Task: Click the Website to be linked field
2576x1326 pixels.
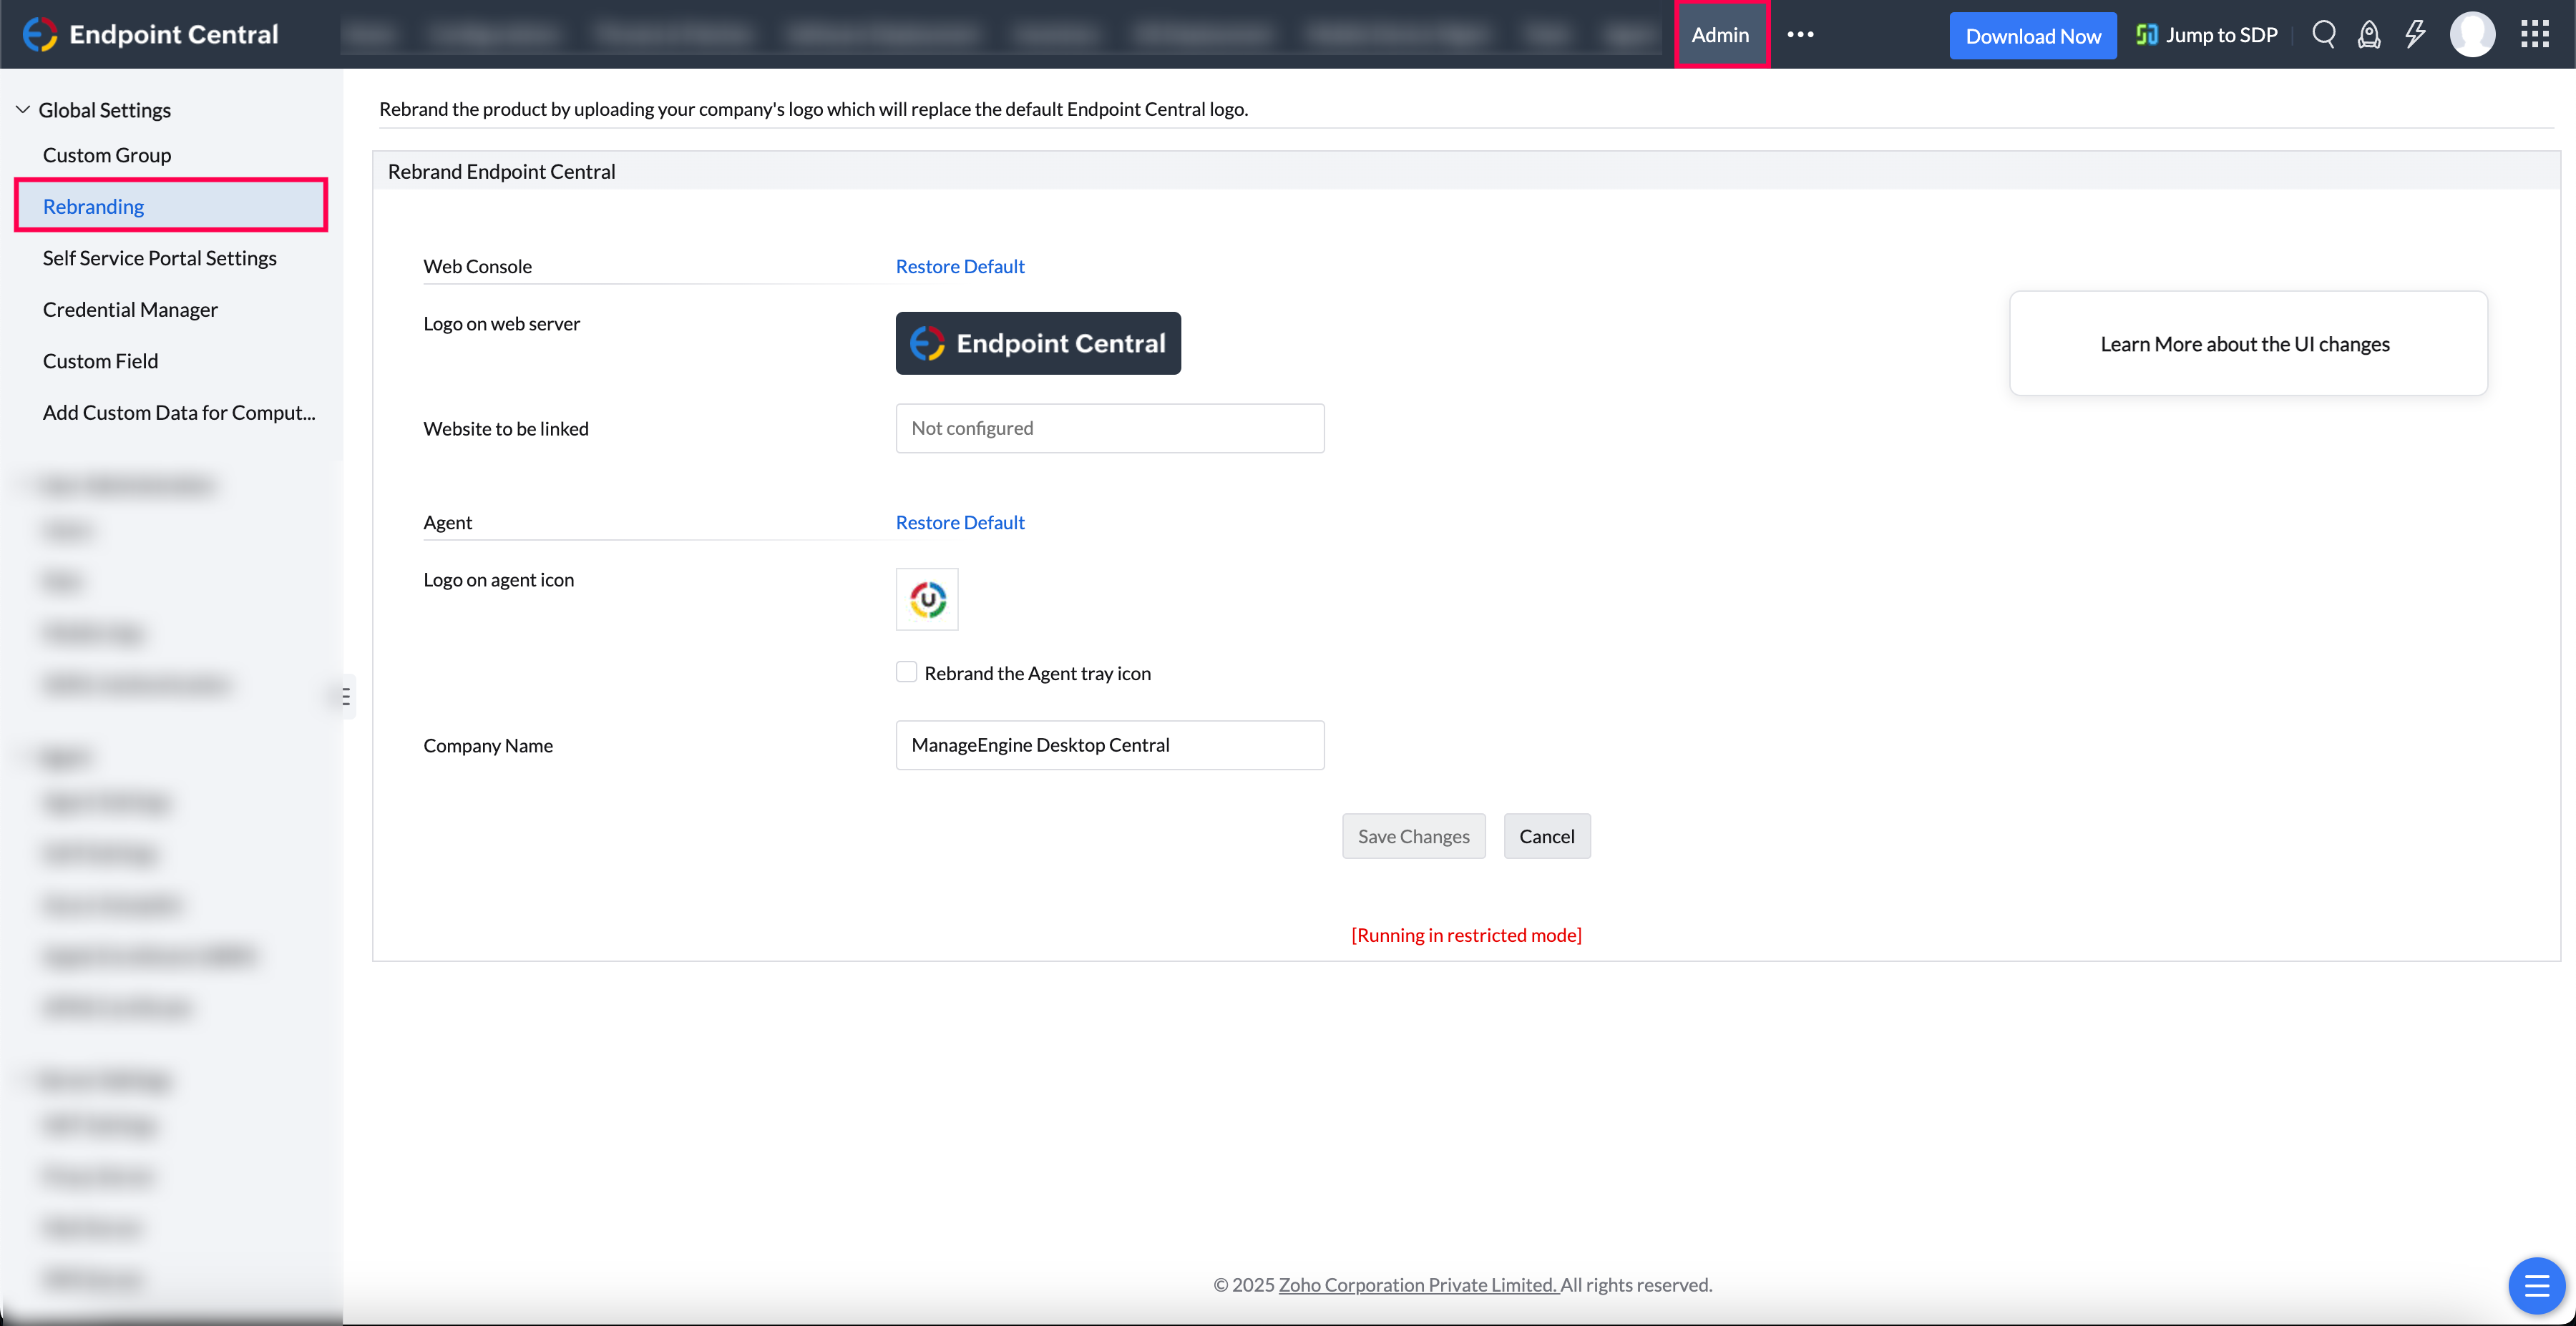Action: [x=1110, y=428]
